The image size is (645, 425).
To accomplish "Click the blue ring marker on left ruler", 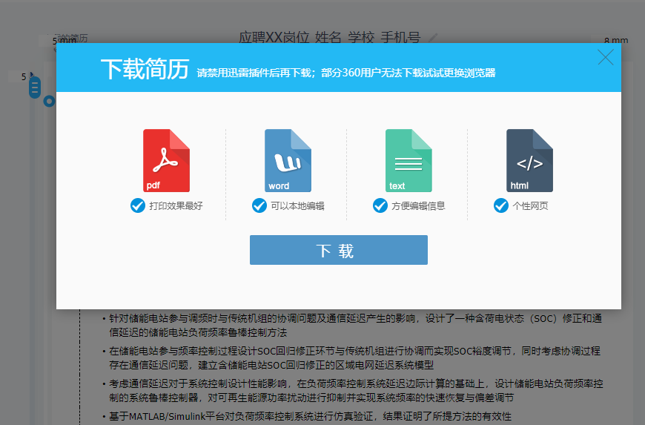I will (x=49, y=101).
